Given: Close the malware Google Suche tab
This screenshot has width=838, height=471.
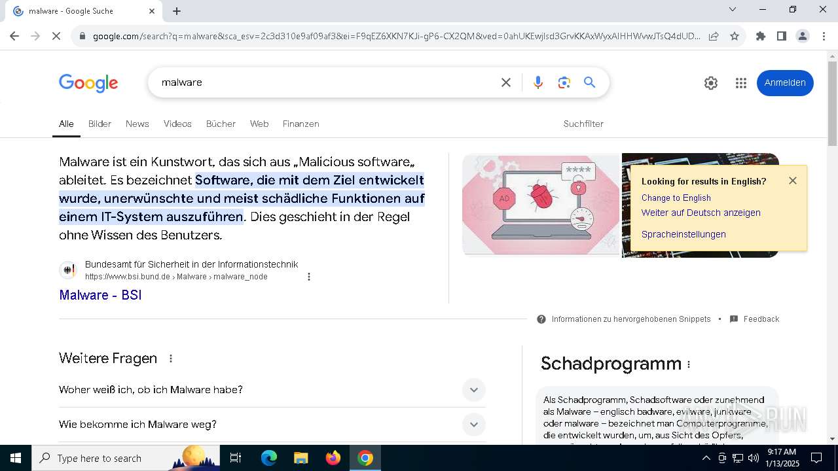Looking at the screenshot, I should point(152,10).
